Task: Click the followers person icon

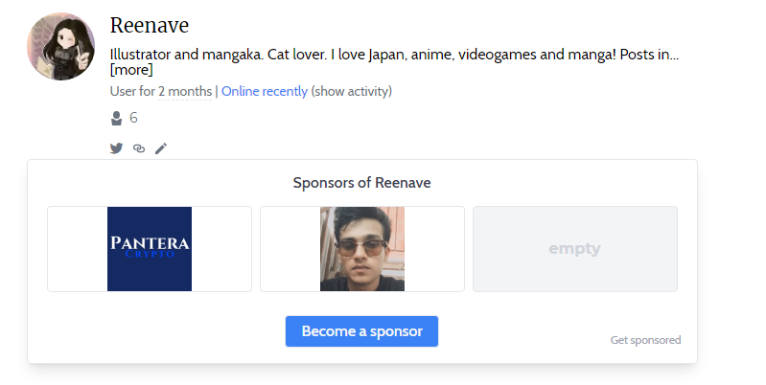Action: coord(116,118)
